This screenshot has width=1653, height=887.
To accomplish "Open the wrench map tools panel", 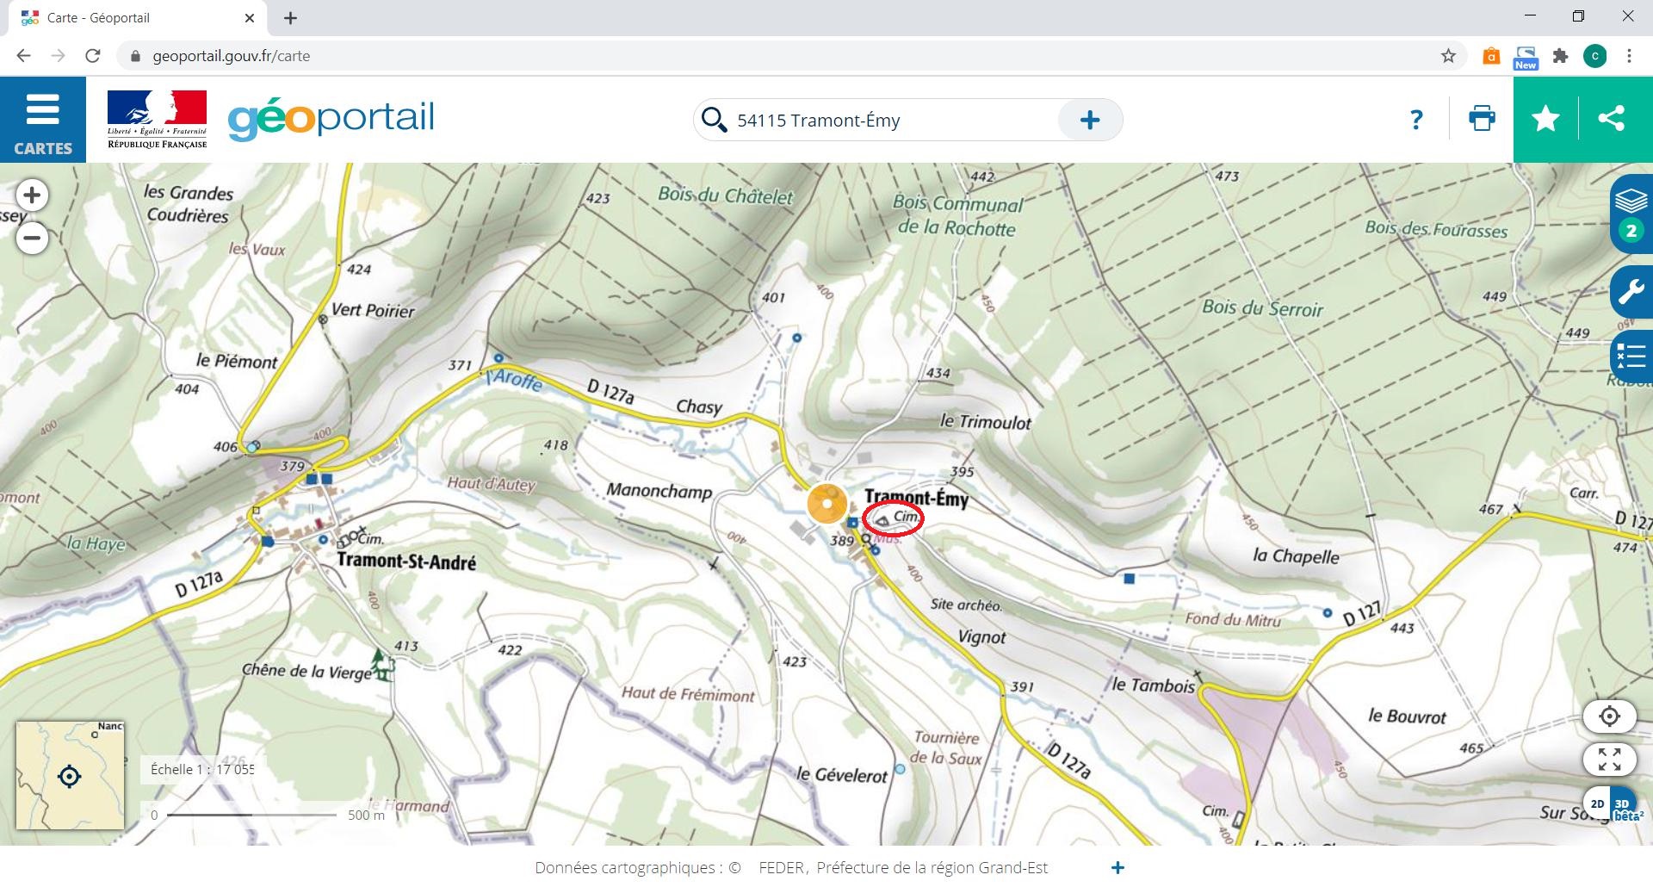I will (1631, 292).
